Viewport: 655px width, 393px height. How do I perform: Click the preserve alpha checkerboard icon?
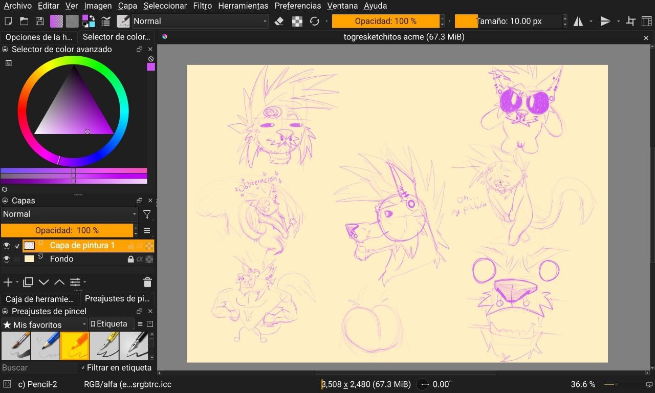[x=297, y=21]
